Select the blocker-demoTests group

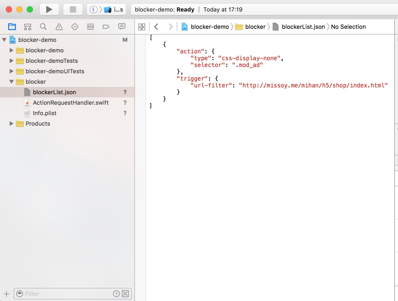67,61
